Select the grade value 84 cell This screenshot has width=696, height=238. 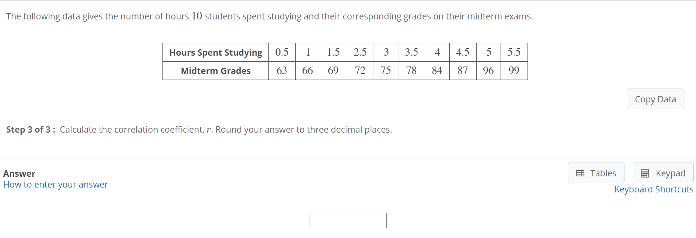(x=437, y=71)
